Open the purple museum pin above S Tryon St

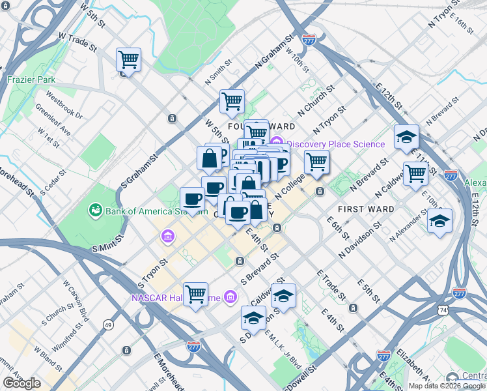point(168,237)
